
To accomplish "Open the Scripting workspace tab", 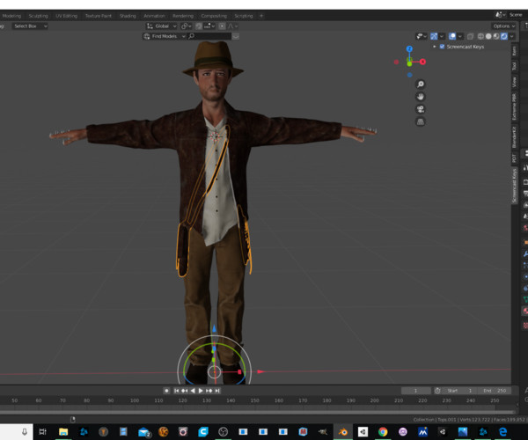I will pos(244,16).
